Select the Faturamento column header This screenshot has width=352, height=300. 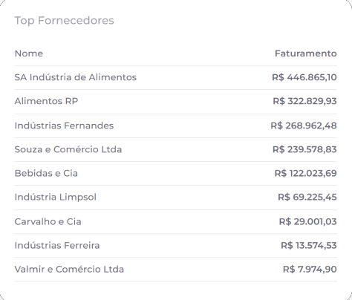pos(306,53)
